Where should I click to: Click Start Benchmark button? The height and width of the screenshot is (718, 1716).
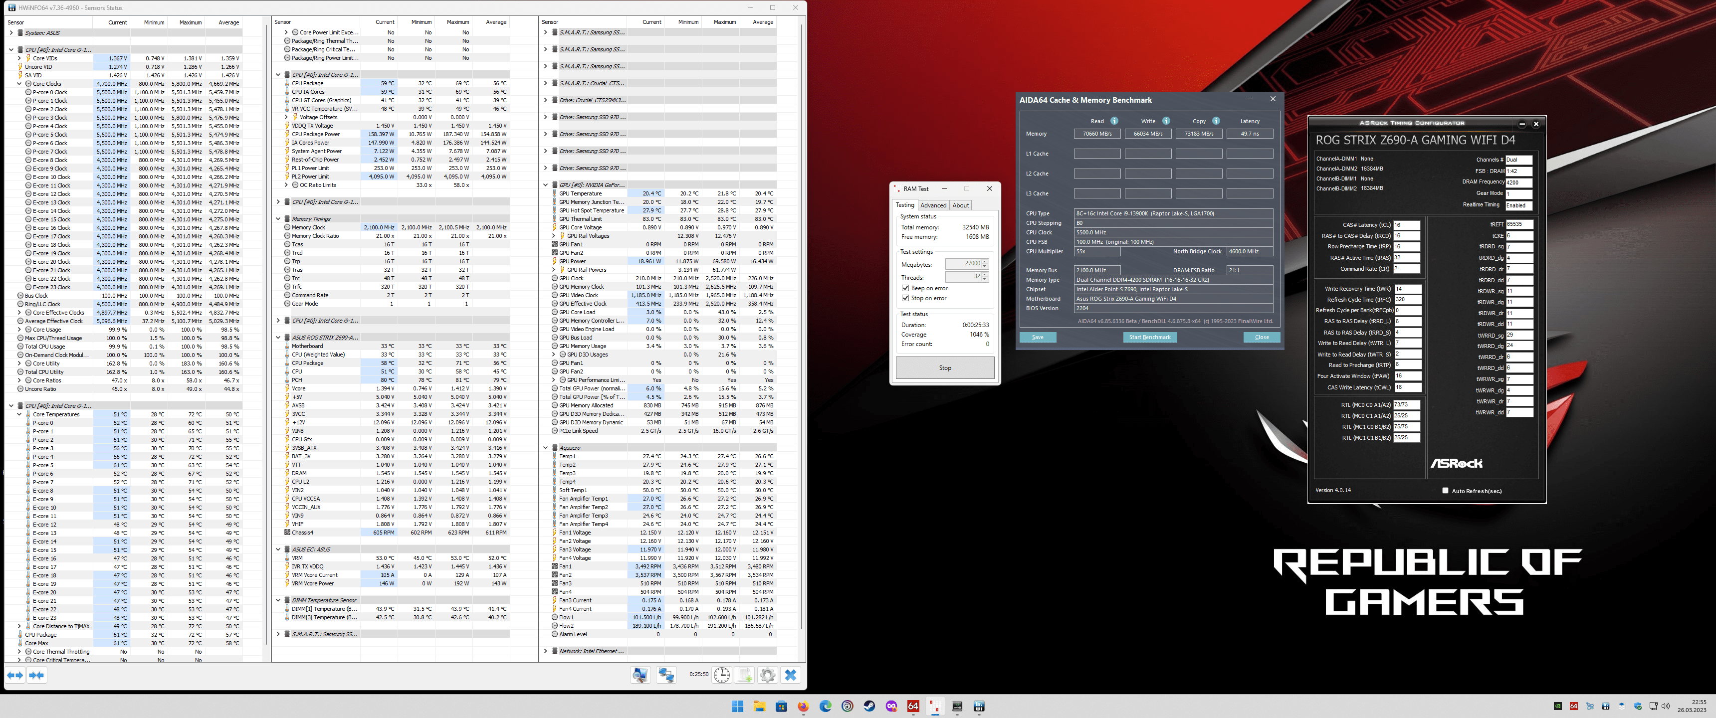[1150, 337]
